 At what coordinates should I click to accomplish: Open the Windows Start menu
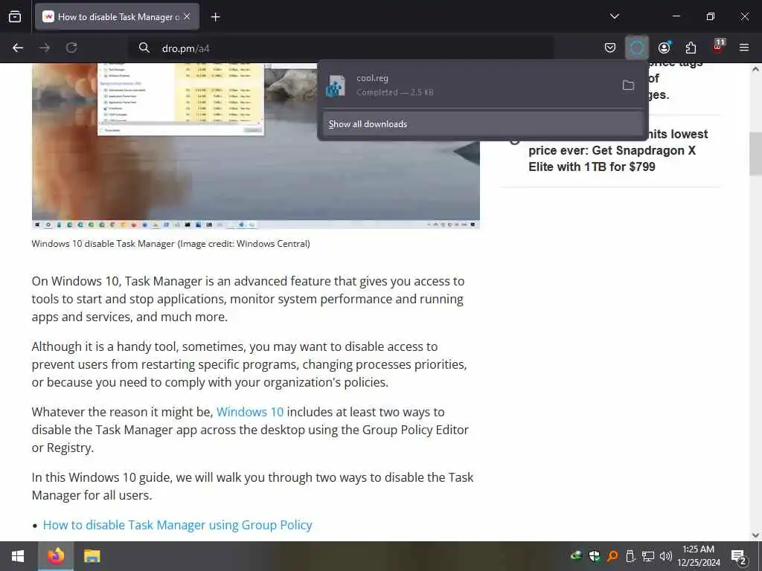18,556
